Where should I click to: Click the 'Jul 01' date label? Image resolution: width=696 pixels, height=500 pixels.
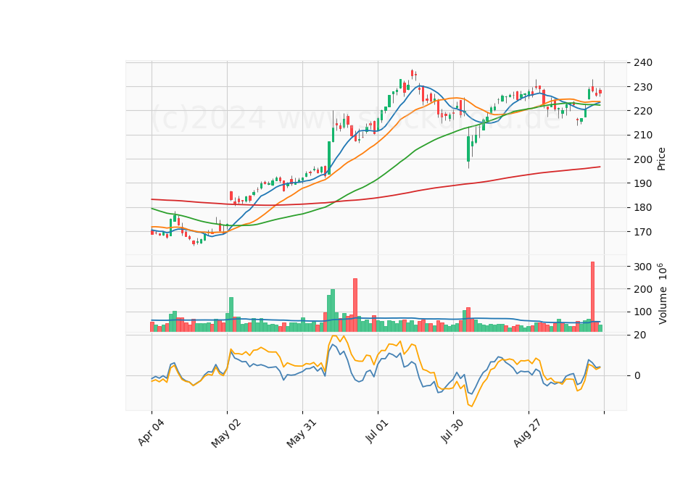[377, 431]
